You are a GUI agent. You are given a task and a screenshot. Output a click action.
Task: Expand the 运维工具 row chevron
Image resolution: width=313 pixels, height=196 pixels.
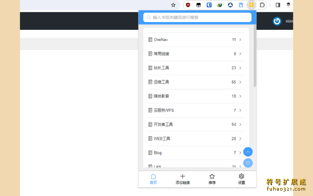[x=240, y=82]
